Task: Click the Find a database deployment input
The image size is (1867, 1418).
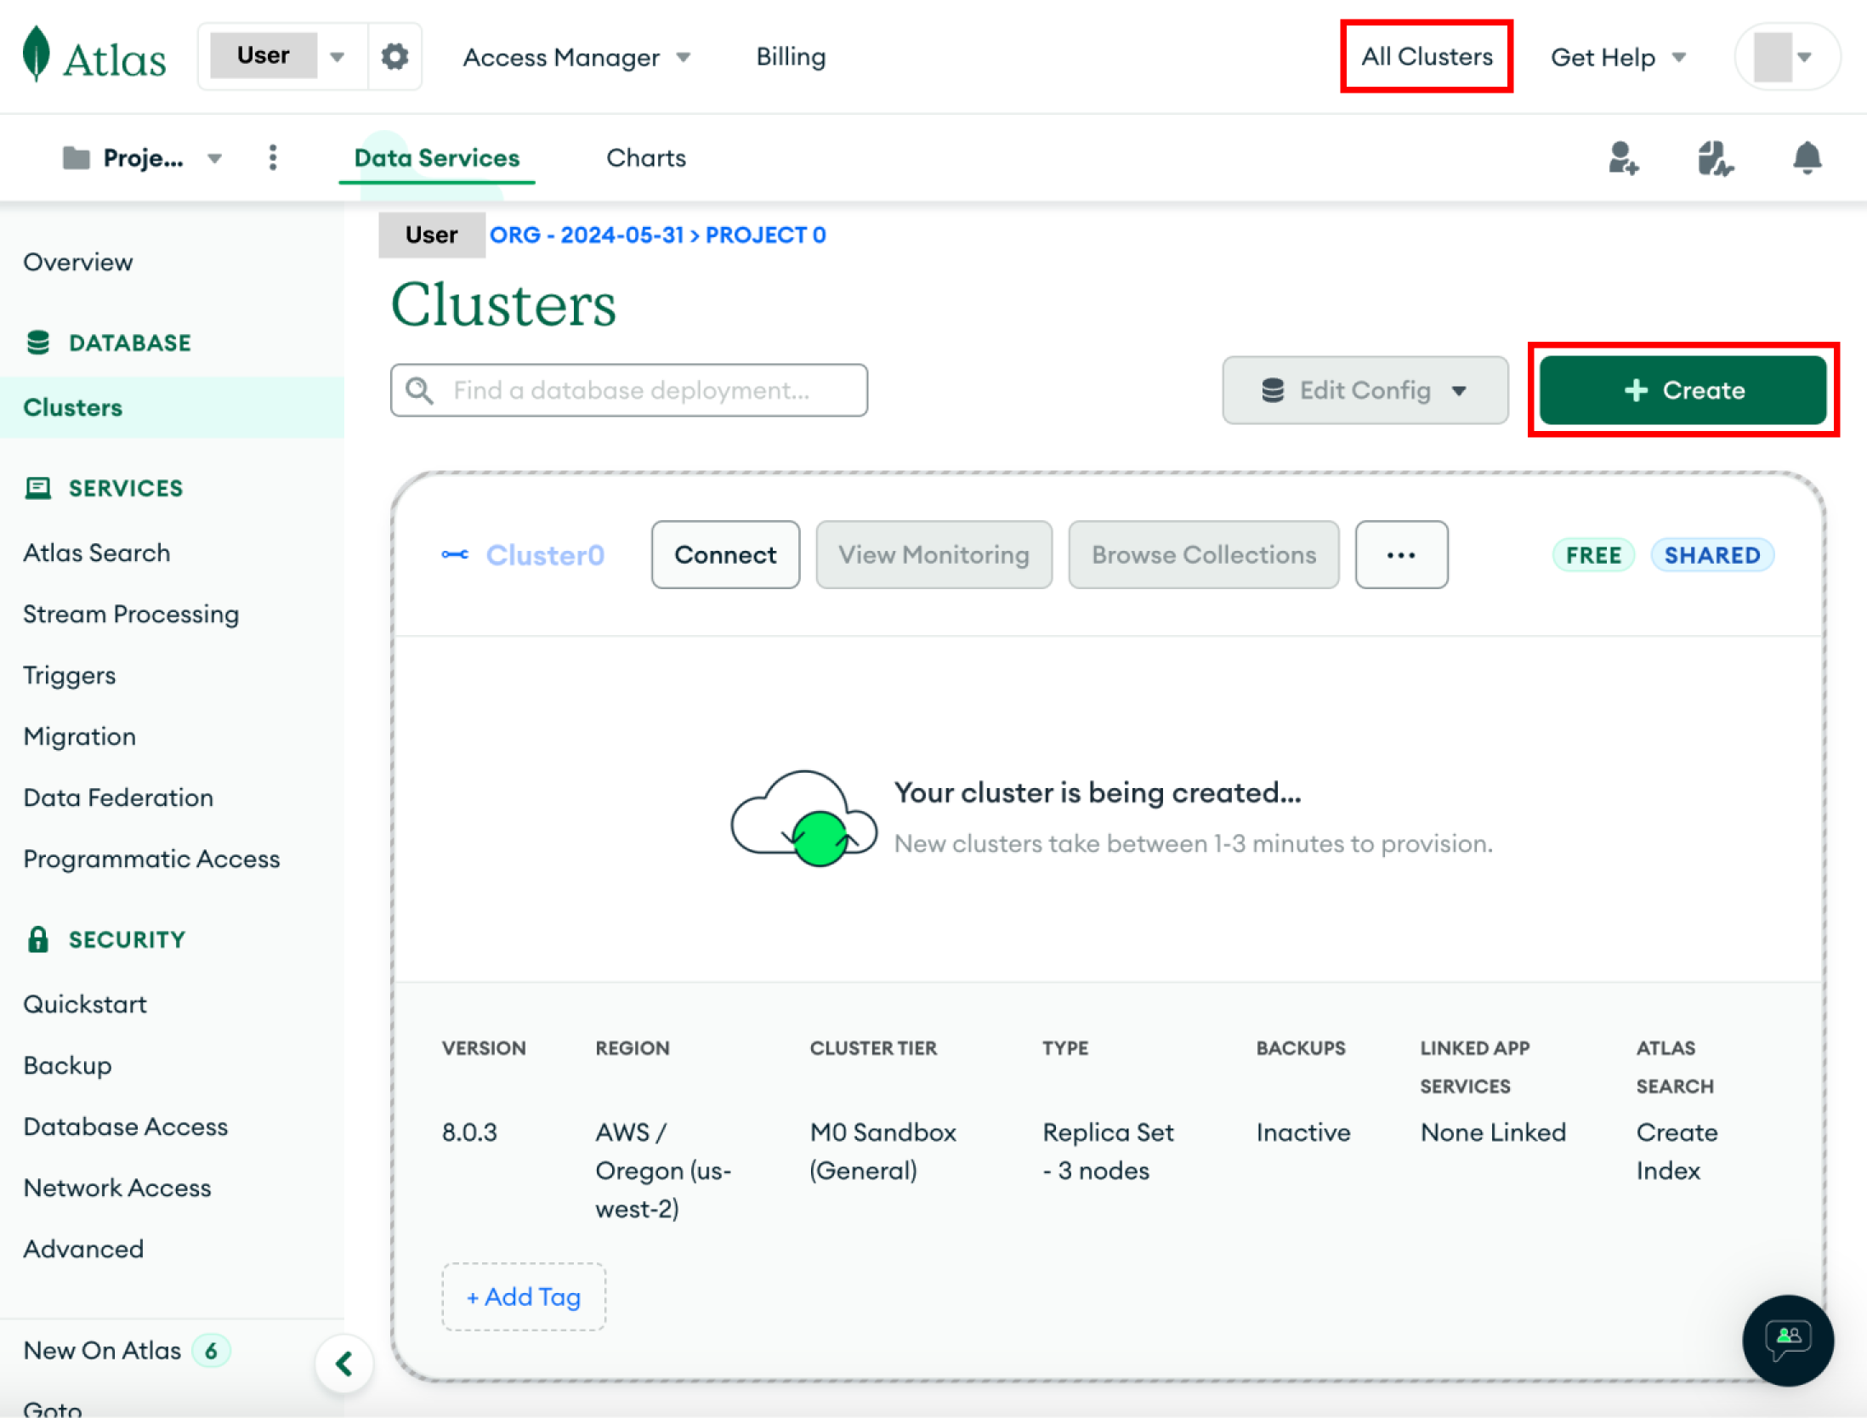Action: [x=628, y=390]
